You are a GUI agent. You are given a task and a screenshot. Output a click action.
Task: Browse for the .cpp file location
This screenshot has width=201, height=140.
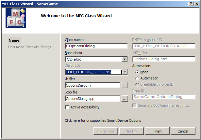(x=125, y=99)
